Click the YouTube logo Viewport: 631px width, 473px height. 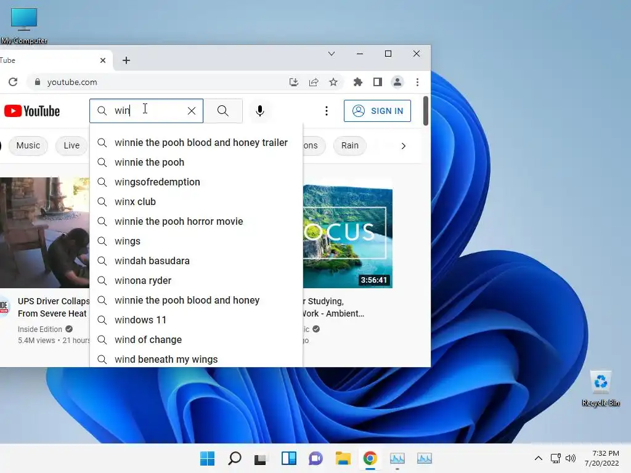pos(32,111)
